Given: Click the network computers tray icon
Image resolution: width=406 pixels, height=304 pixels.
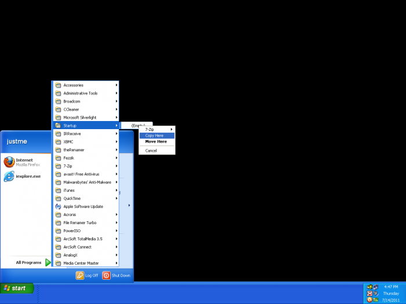Looking at the screenshot, I should click(376, 287).
